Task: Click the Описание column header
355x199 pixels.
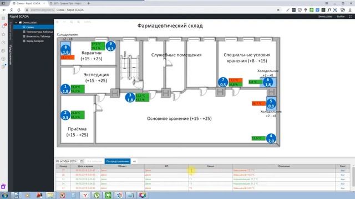Action: 284,166
